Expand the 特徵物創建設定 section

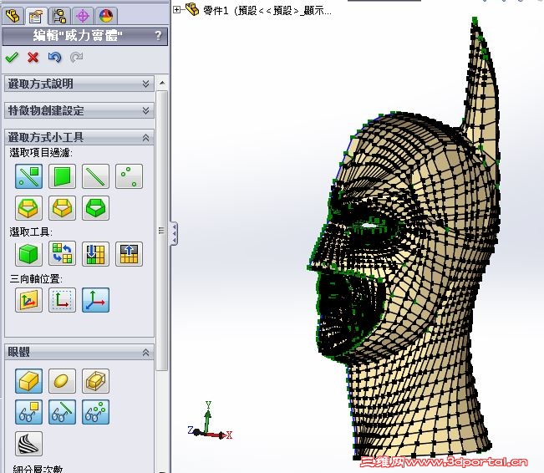point(79,110)
